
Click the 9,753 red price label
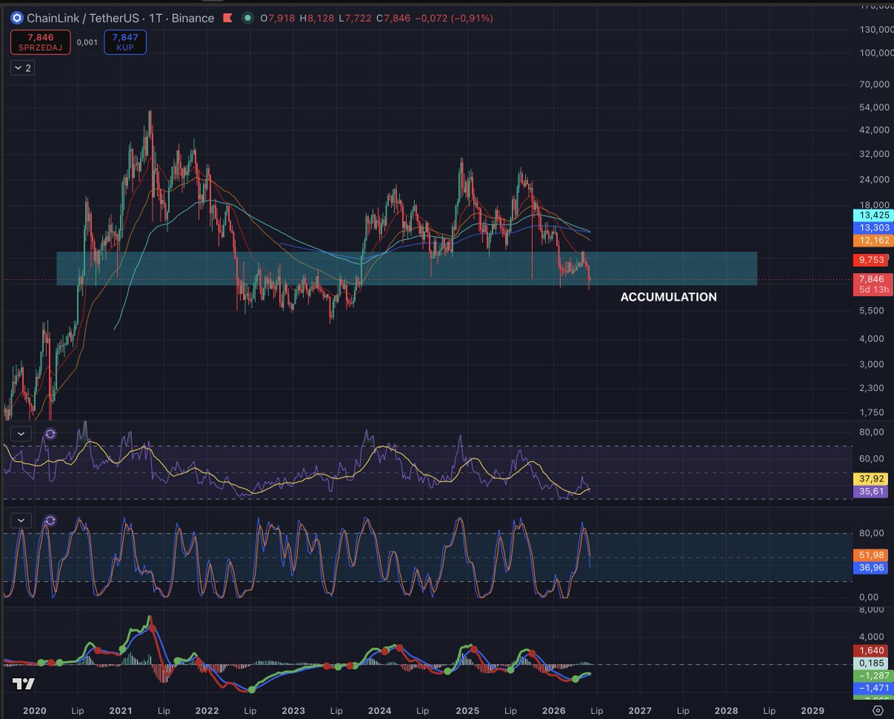tap(872, 260)
